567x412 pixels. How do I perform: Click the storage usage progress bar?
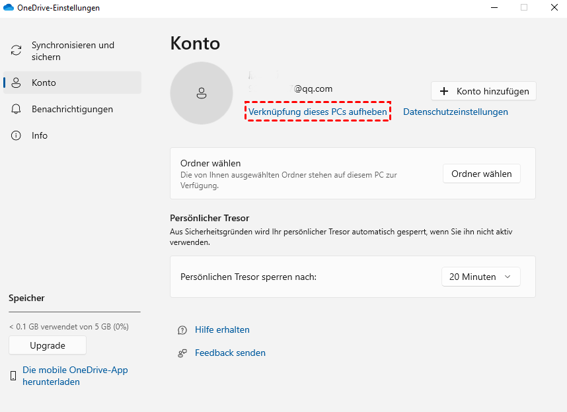[75, 312]
